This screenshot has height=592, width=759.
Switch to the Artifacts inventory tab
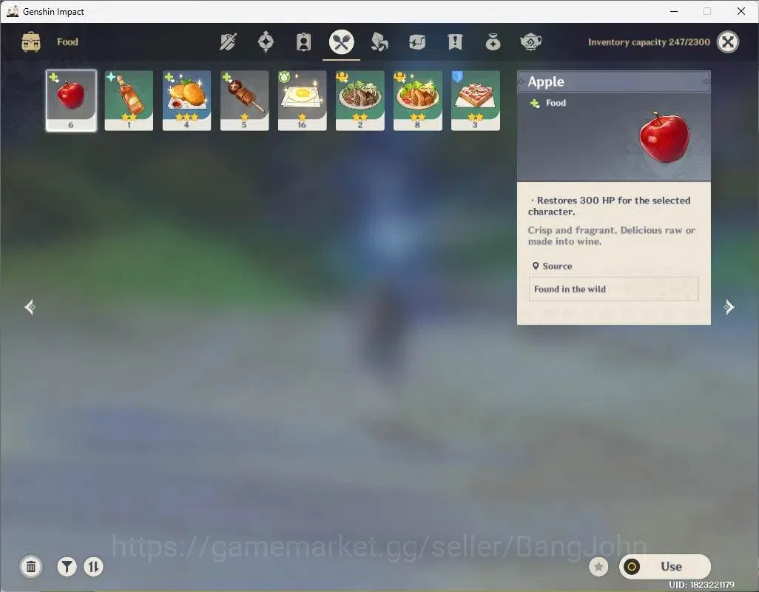(x=266, y=42)
